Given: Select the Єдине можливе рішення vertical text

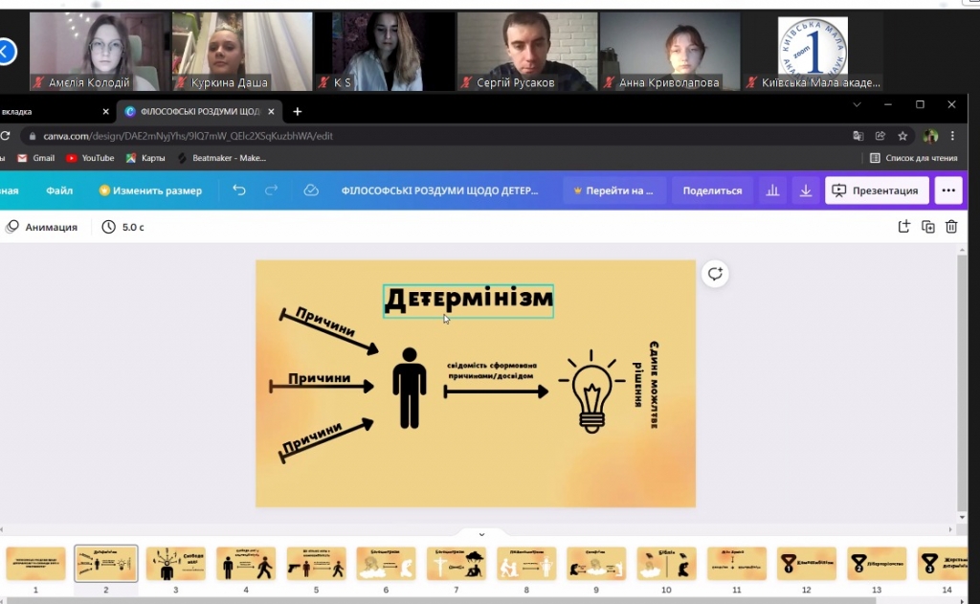Looking at the screenshot, I should [x=646, y=385].
